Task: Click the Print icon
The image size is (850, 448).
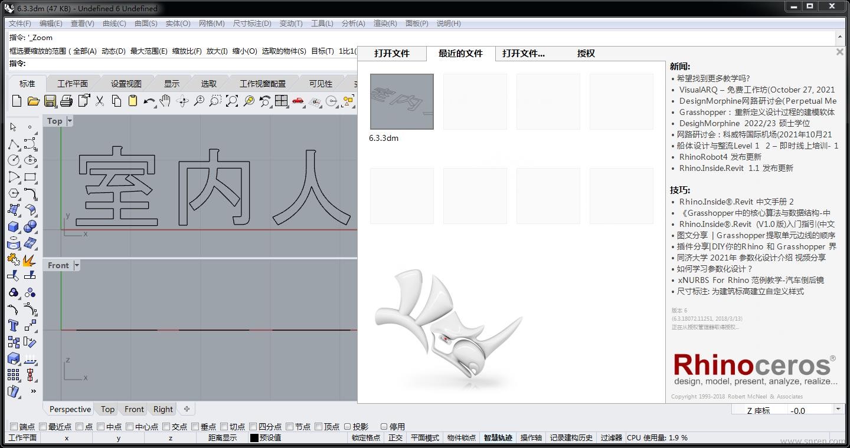Action: (67, 101)
